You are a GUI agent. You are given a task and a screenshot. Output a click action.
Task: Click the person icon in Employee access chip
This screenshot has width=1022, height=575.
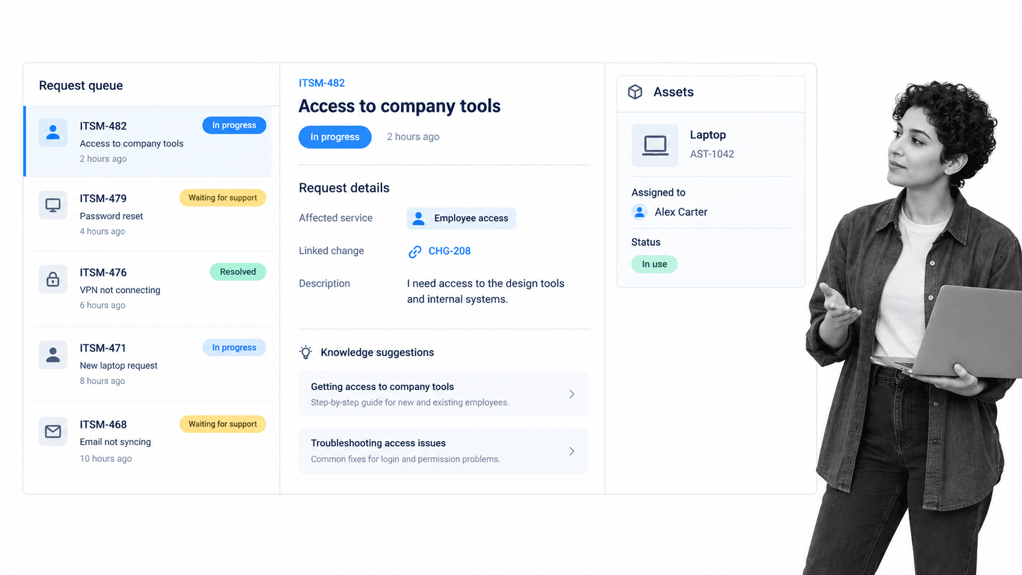[x=419, y=218]
